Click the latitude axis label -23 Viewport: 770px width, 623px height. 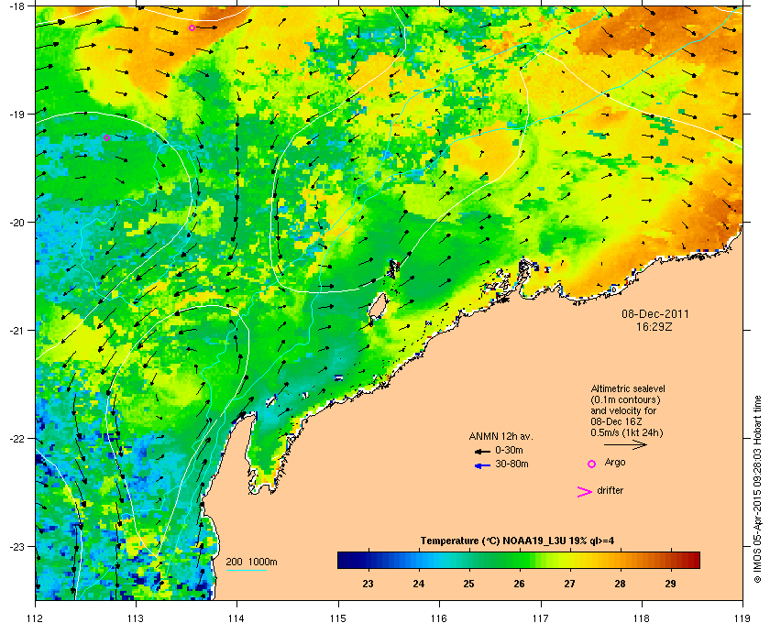[x=16, y=546]
